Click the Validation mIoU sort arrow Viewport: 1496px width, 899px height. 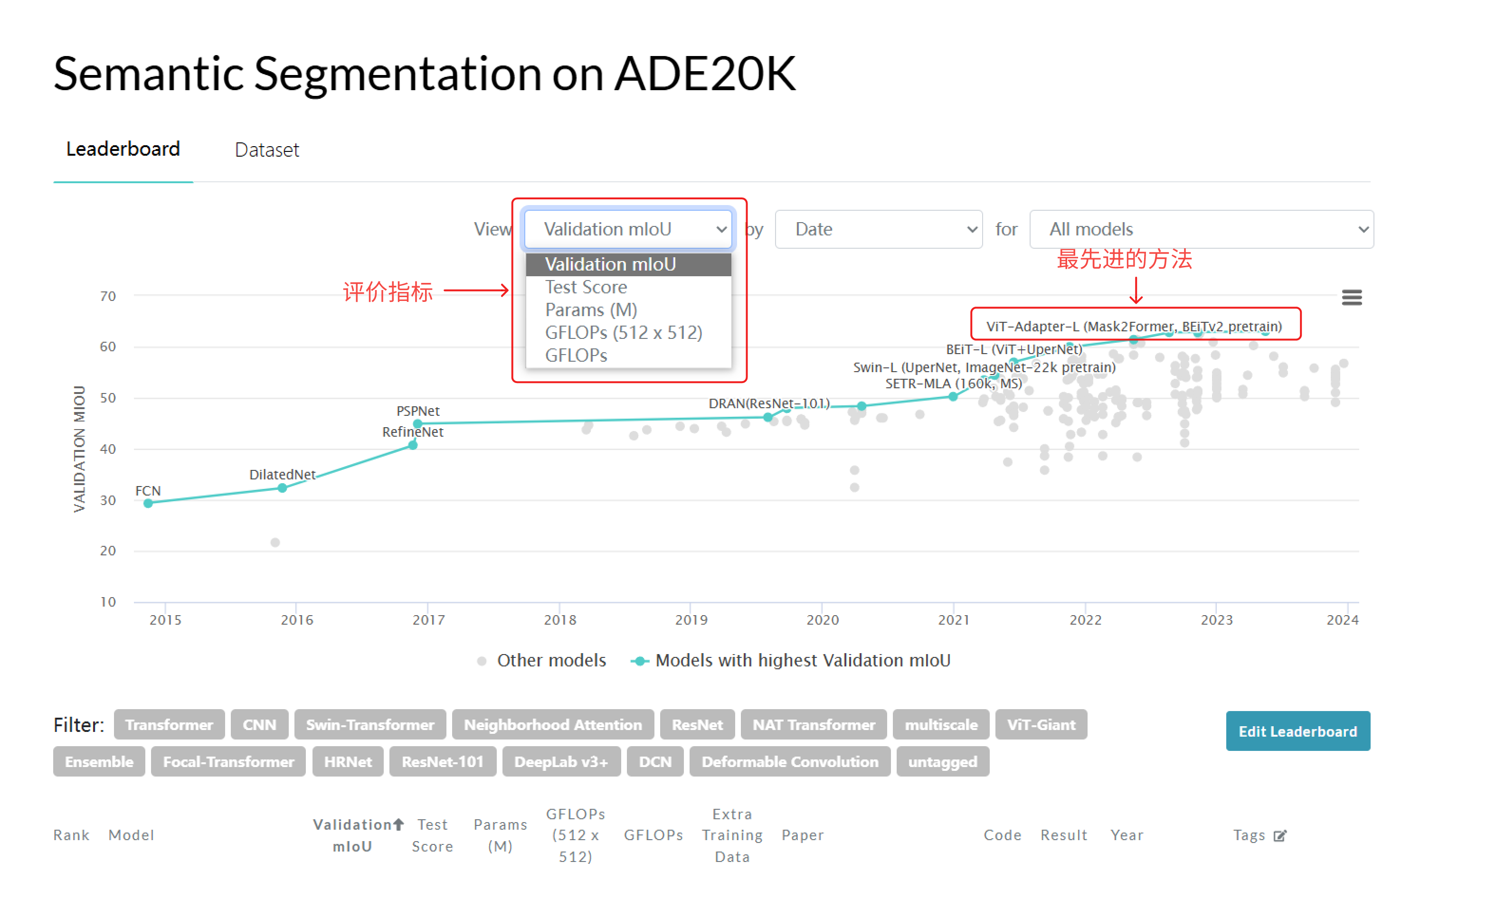point(398,824)
